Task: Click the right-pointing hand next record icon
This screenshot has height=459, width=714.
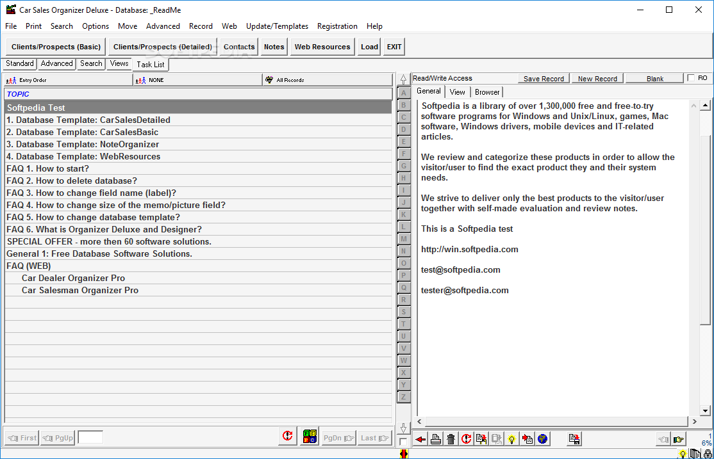Action: coord(679,439)
